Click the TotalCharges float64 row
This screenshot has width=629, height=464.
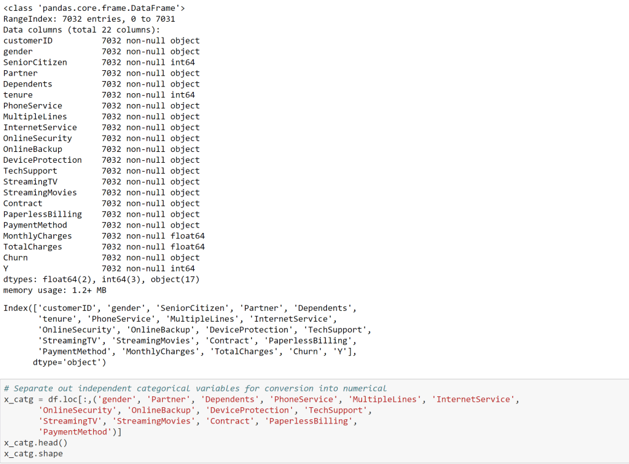coord(104,246)
